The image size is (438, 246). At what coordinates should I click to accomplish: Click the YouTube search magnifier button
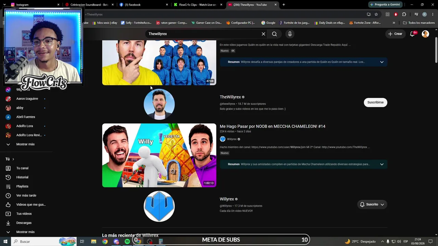point(274,34)
